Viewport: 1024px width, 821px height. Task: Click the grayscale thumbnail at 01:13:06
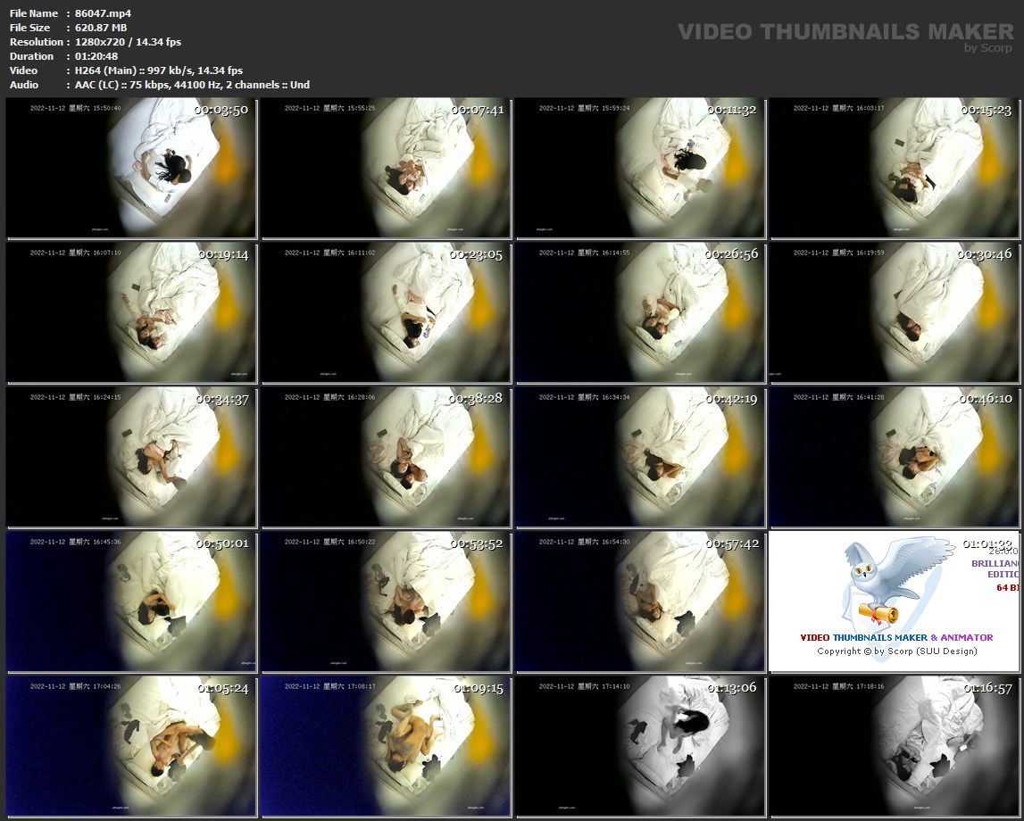click(x=640, y=747)
